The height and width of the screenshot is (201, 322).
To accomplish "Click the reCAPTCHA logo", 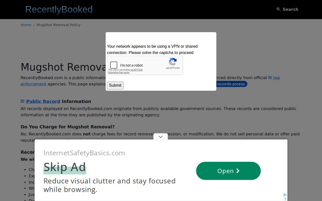I will [173, 62].
